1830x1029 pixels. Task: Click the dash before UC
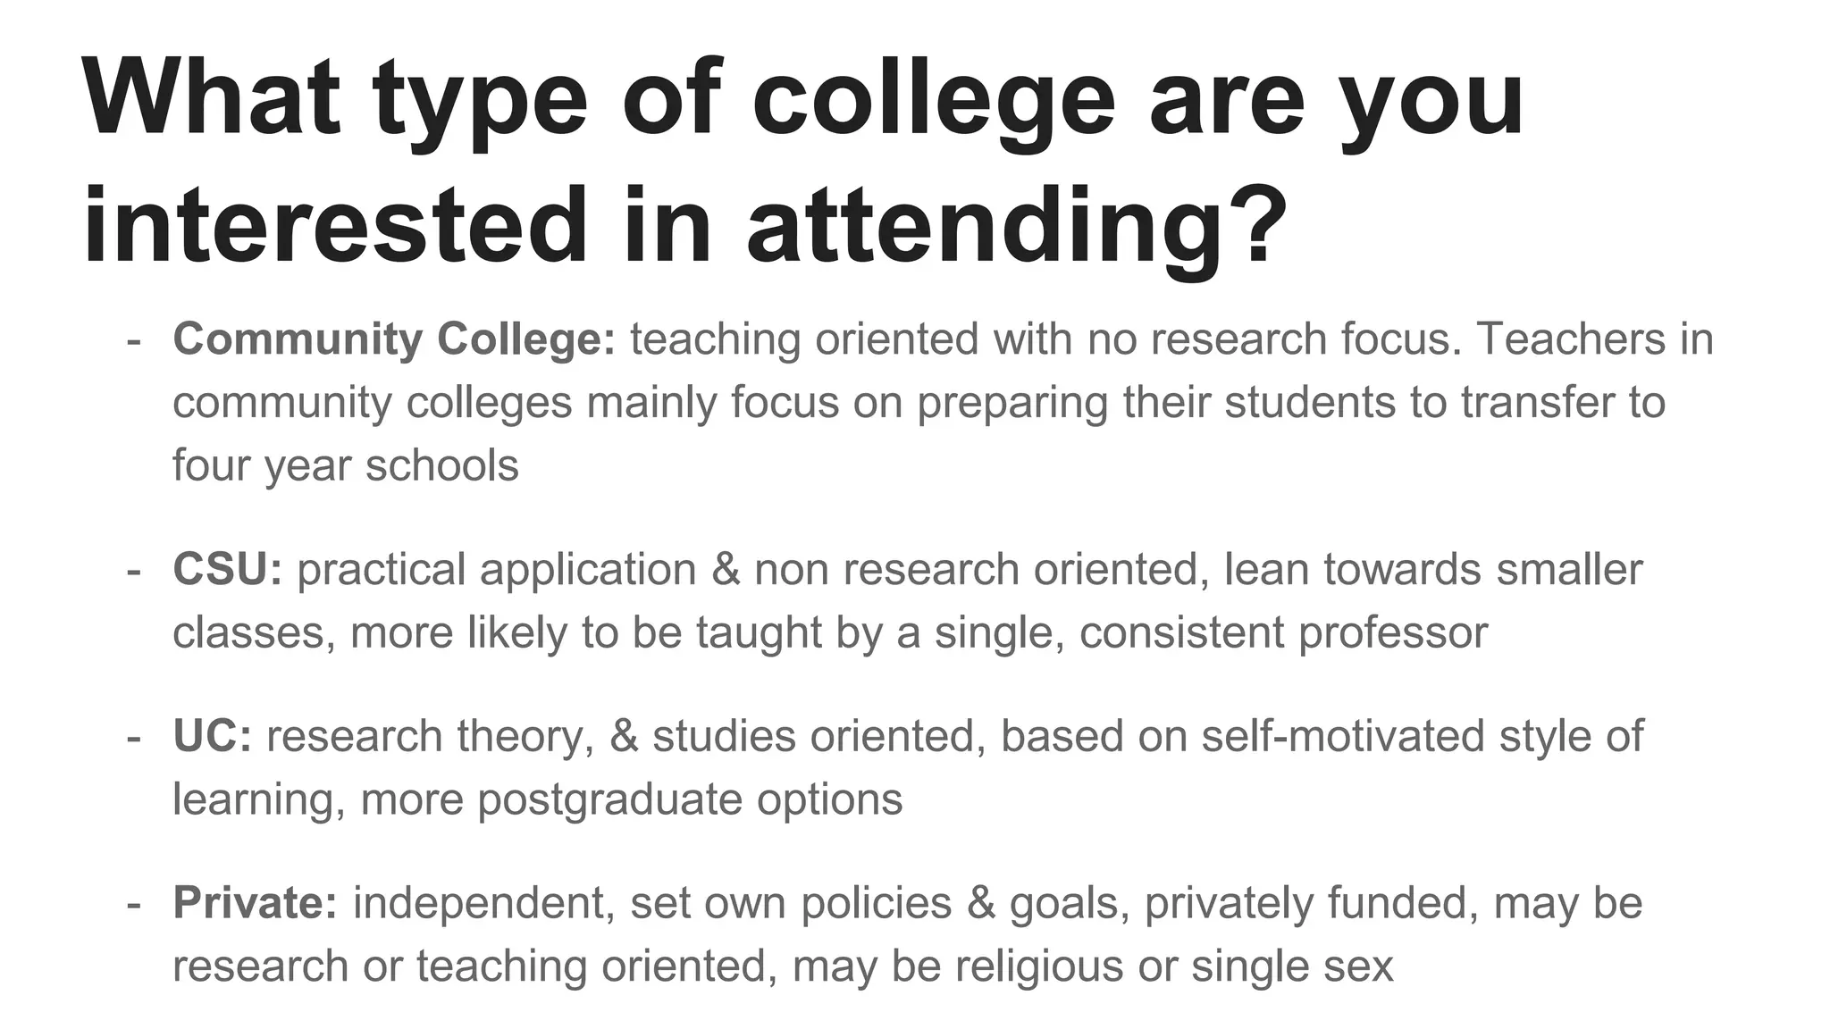135,738
